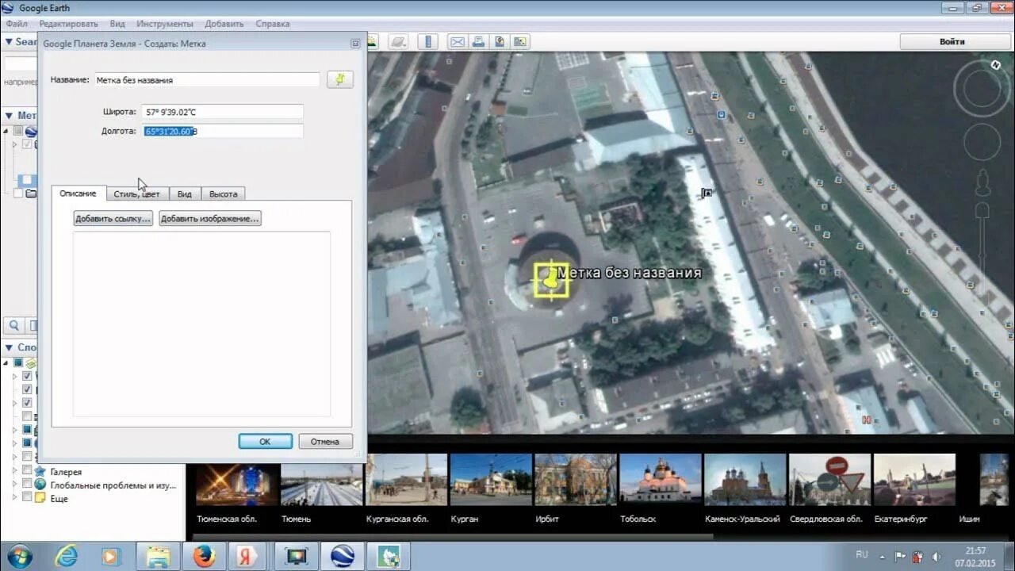1015x571 pixels.
Task: Open Windows Media Player from the taskbar
Action: tap(110, 557)
